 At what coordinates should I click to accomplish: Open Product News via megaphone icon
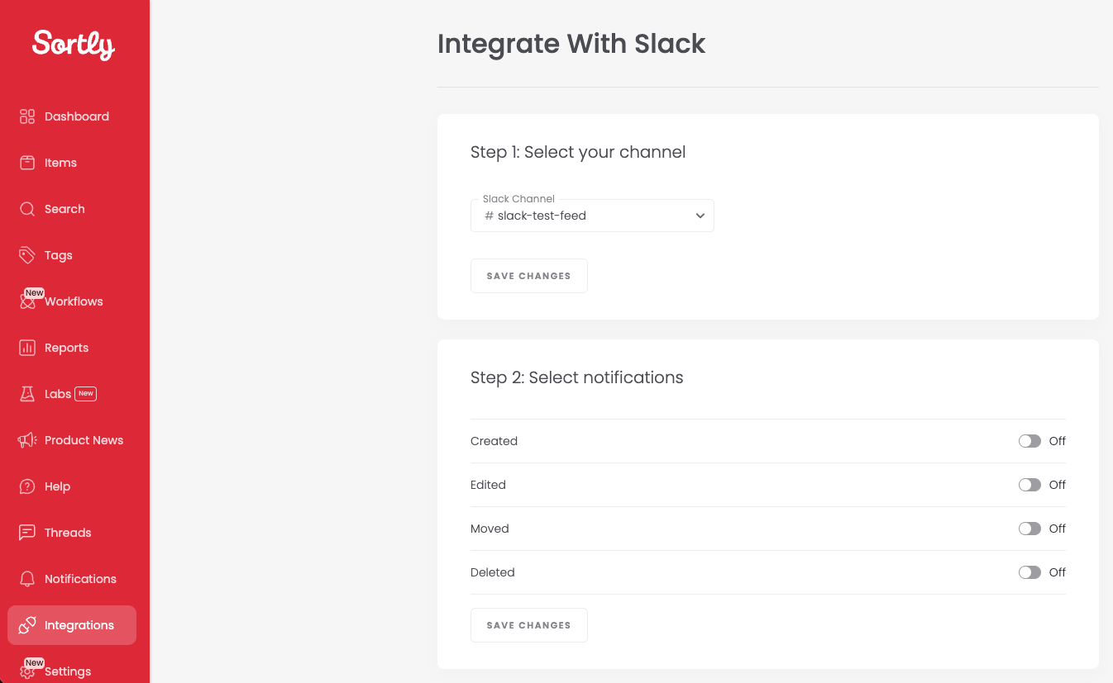[x=27, y=440]
